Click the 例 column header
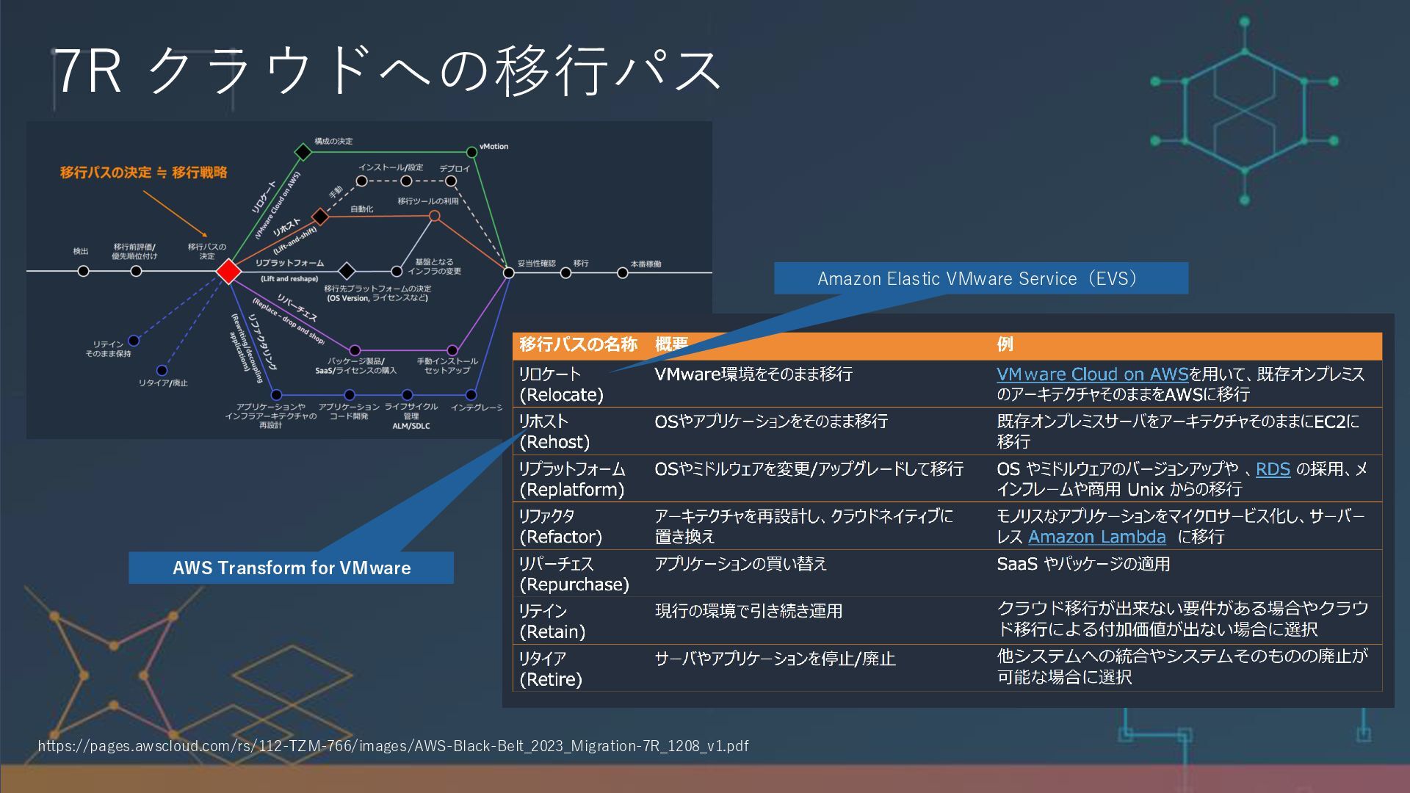The width and height of the screenshot is (1410, 793). 1005,344
